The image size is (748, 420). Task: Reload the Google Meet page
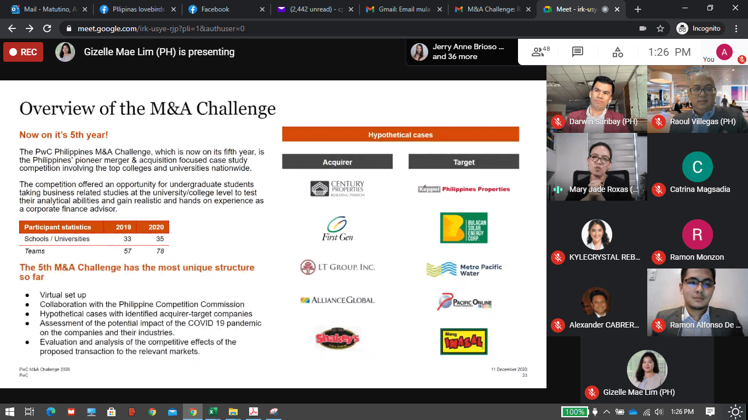[47, 28]
